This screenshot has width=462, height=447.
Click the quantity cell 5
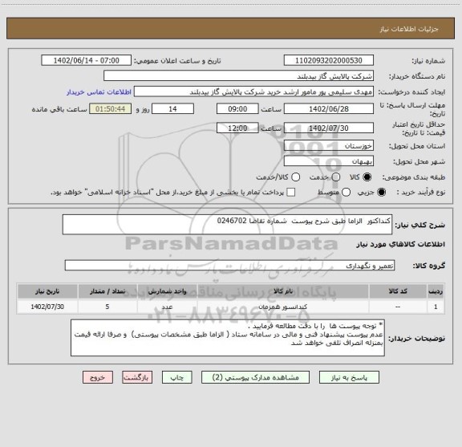point(107,307)
